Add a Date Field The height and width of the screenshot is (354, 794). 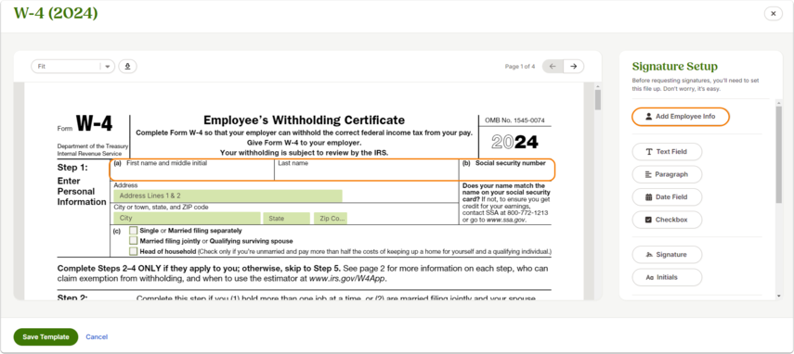click(667, 197)
